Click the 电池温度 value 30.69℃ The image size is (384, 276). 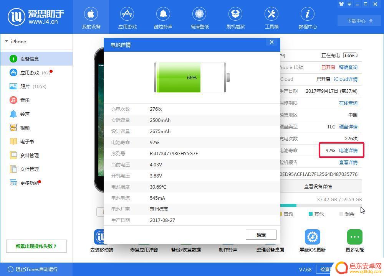pos(158,187)
